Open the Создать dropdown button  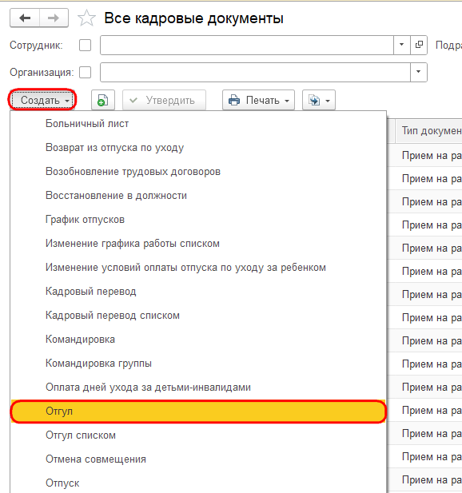(x=42, y=101)
